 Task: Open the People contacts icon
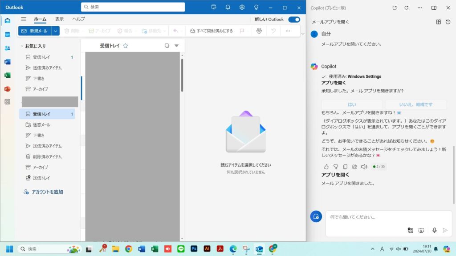7,48
